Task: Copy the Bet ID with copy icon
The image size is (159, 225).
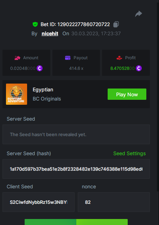Action: point(116,24)
